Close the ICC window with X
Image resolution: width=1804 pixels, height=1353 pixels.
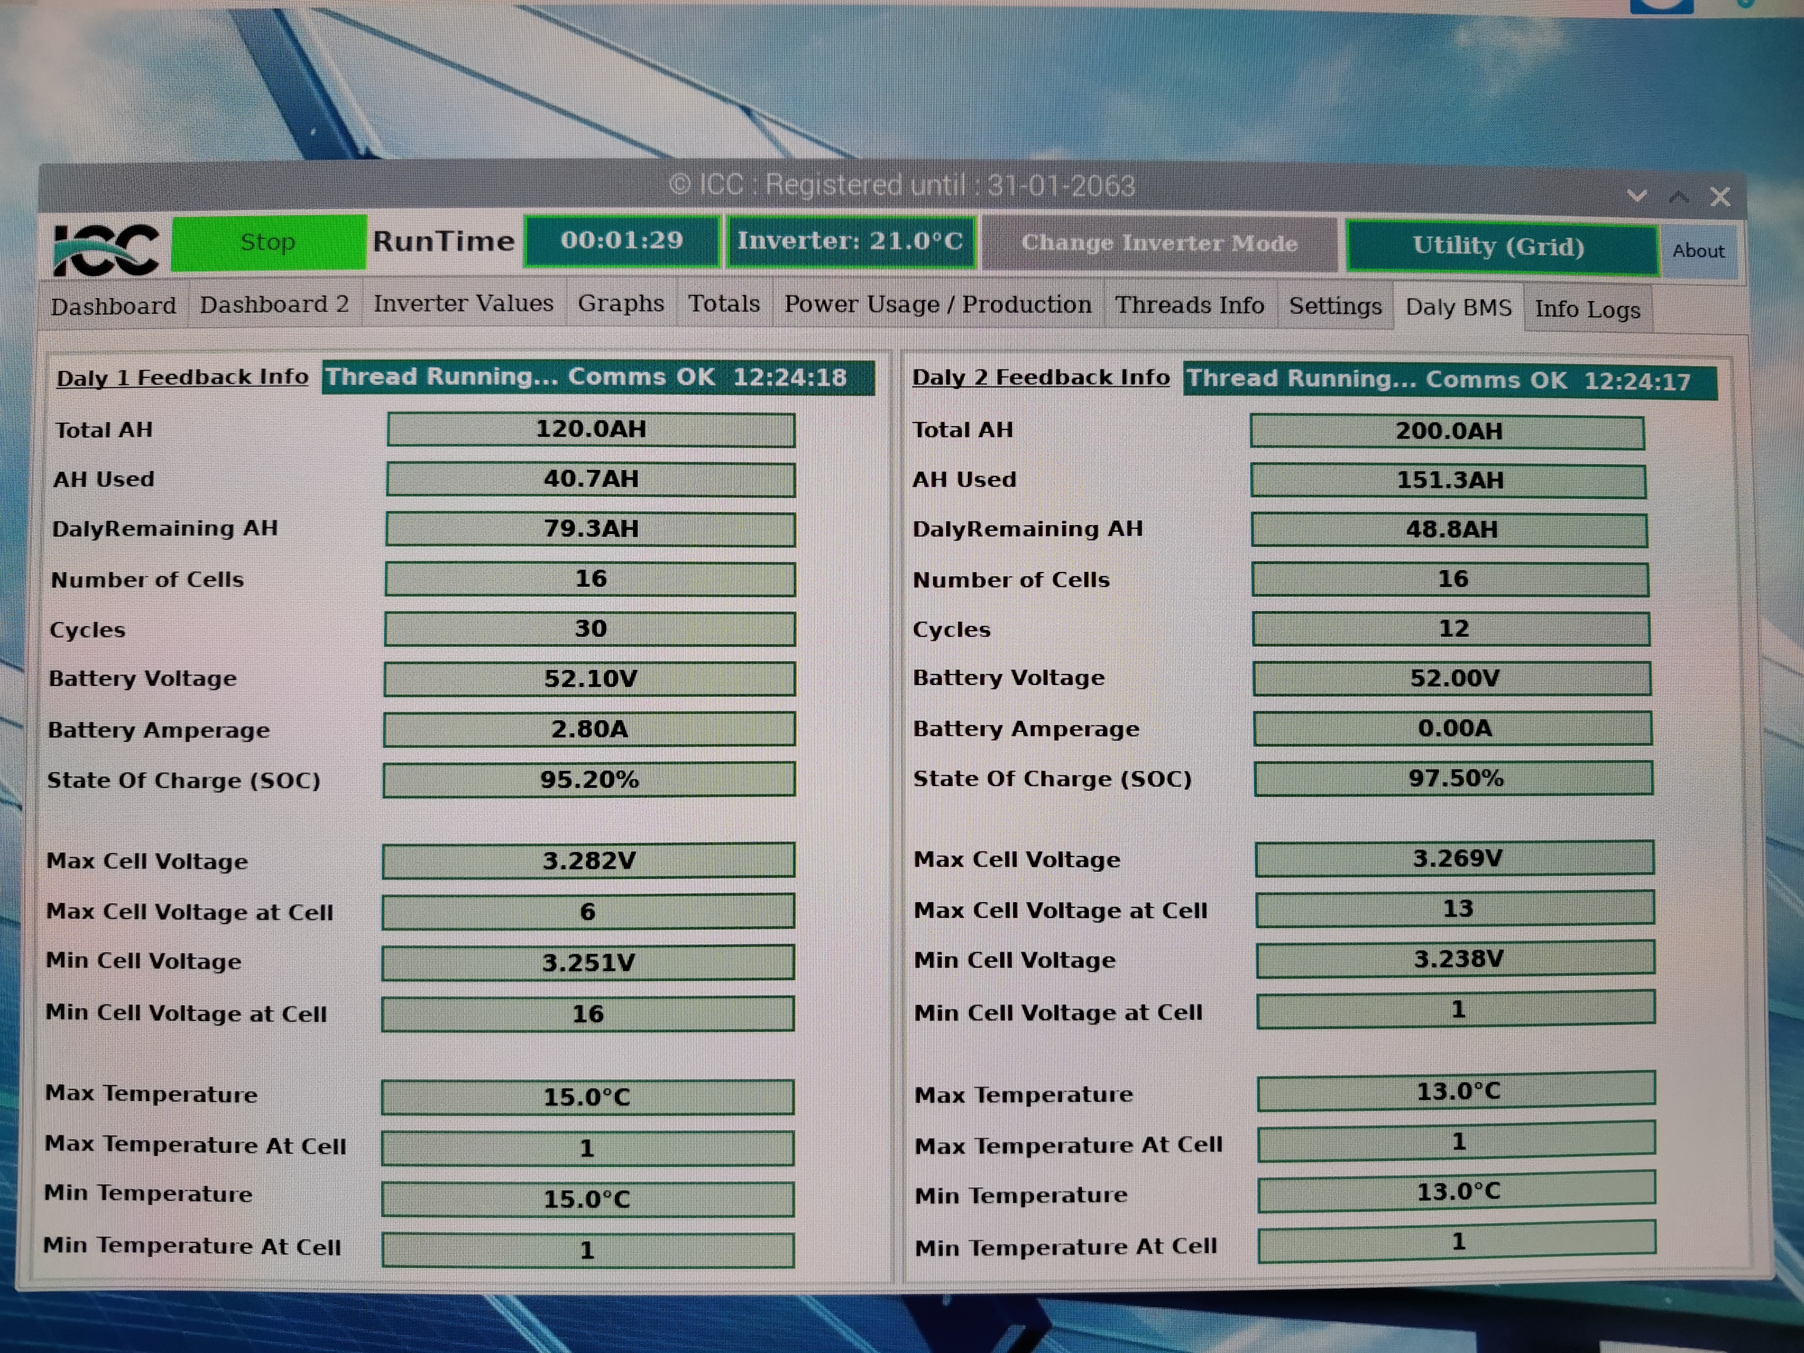pyautogui.click(x=1720, y=197)
